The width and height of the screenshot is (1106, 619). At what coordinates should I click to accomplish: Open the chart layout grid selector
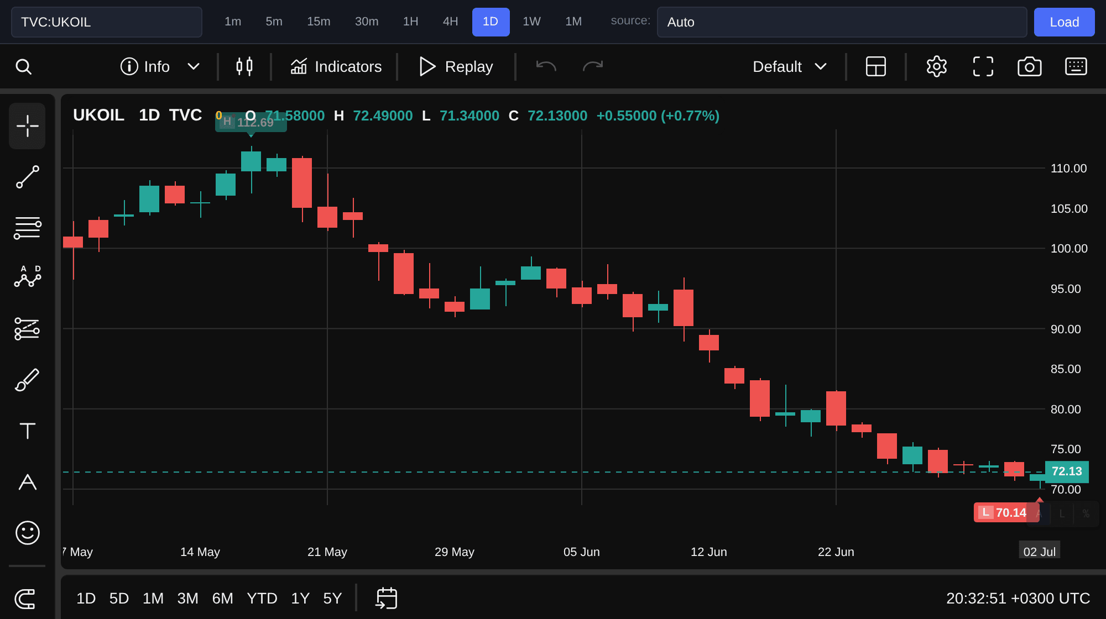click(x=876, y=67)
